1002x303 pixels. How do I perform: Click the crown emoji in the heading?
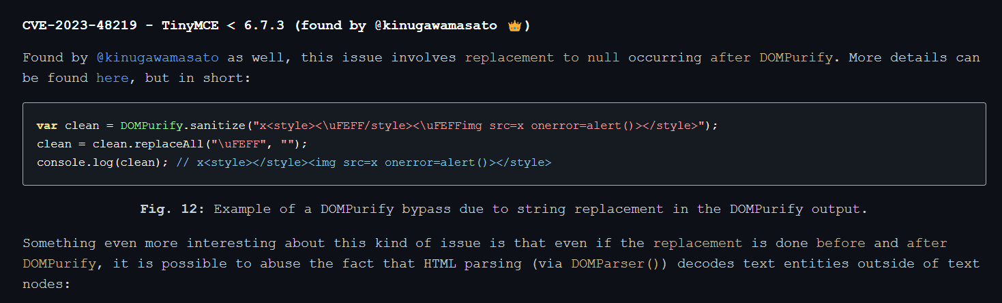point(514,27)
